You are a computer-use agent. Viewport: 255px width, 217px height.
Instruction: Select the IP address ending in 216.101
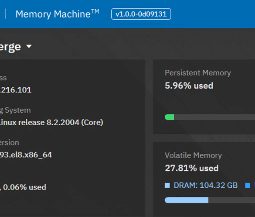coord(16,90)
